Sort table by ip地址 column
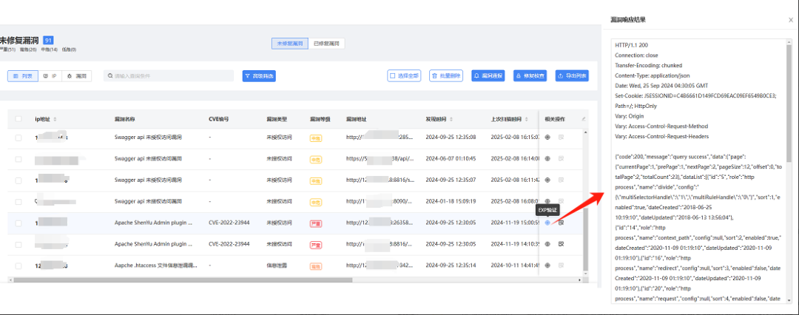Viewport: 799px width, 315px height. [55, 119]
